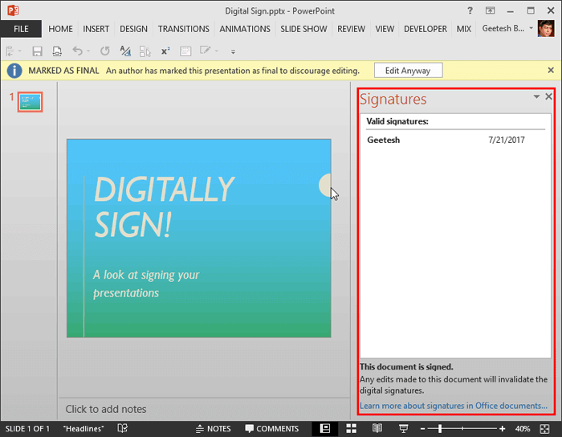Screen dimensions: 562x437
Task: Click the header/footer box icon in toolbar
Action: [x=185, y=51]
